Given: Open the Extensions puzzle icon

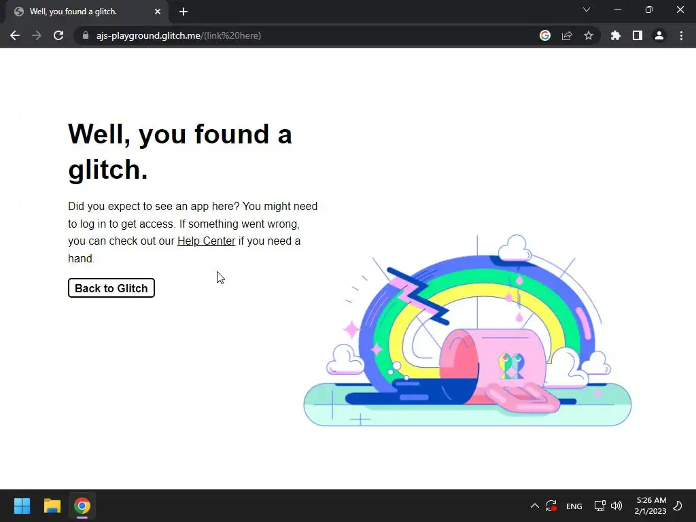Looking at the screenshot, I should pyautogui.click(x=616, y=35).
